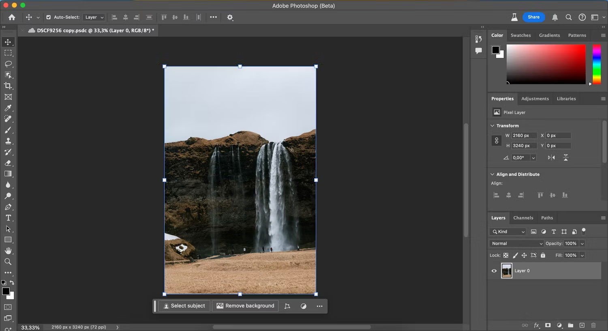The width and height of the screenshot is (608, 331).
Task: Select the Move tool
Action: (x=8, y=42)
